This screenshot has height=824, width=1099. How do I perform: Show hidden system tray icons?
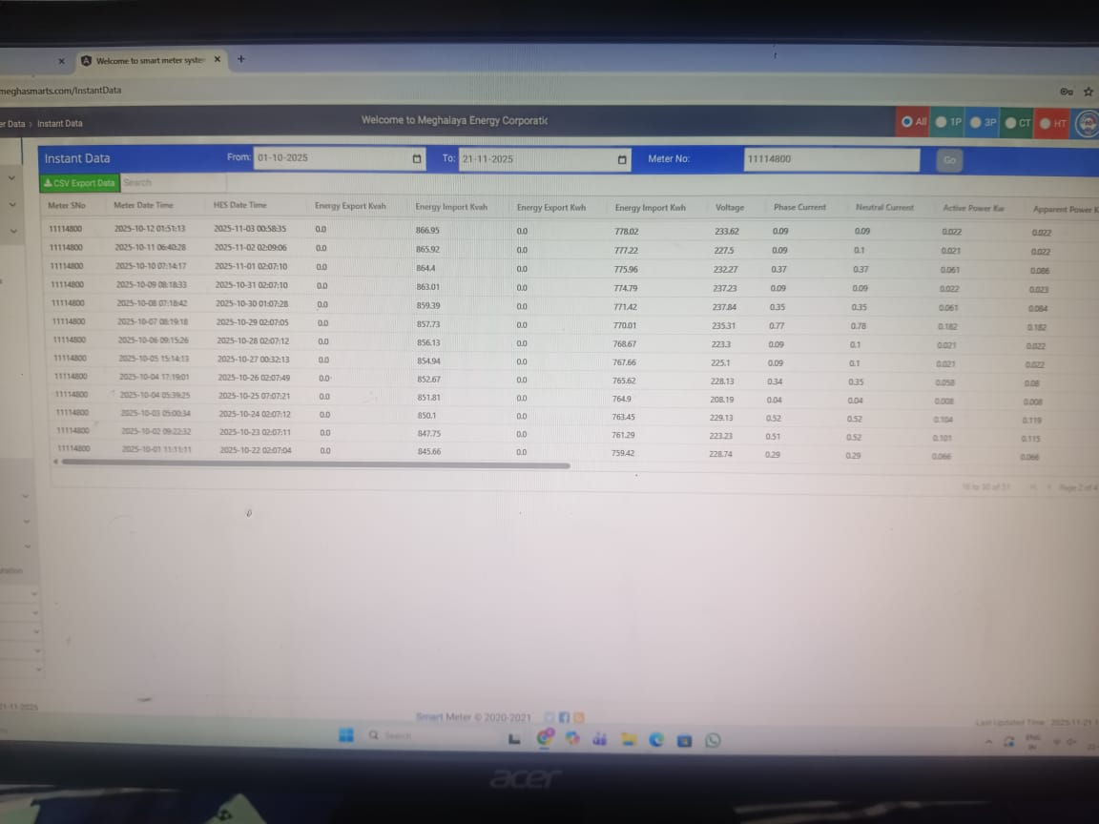[x=988, y=741]
